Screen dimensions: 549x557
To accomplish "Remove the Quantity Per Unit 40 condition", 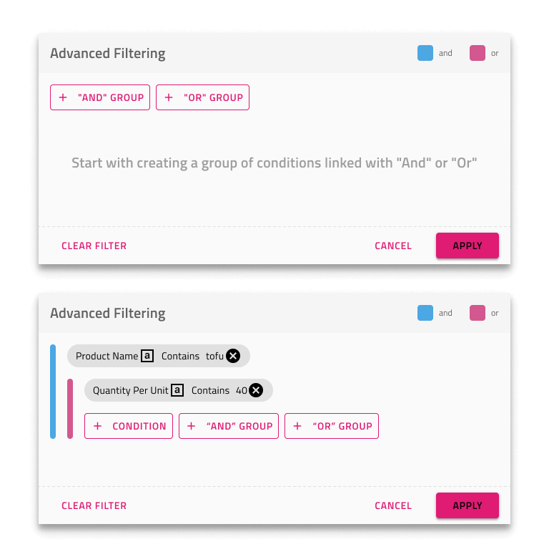I will click(x=256, y=390).
